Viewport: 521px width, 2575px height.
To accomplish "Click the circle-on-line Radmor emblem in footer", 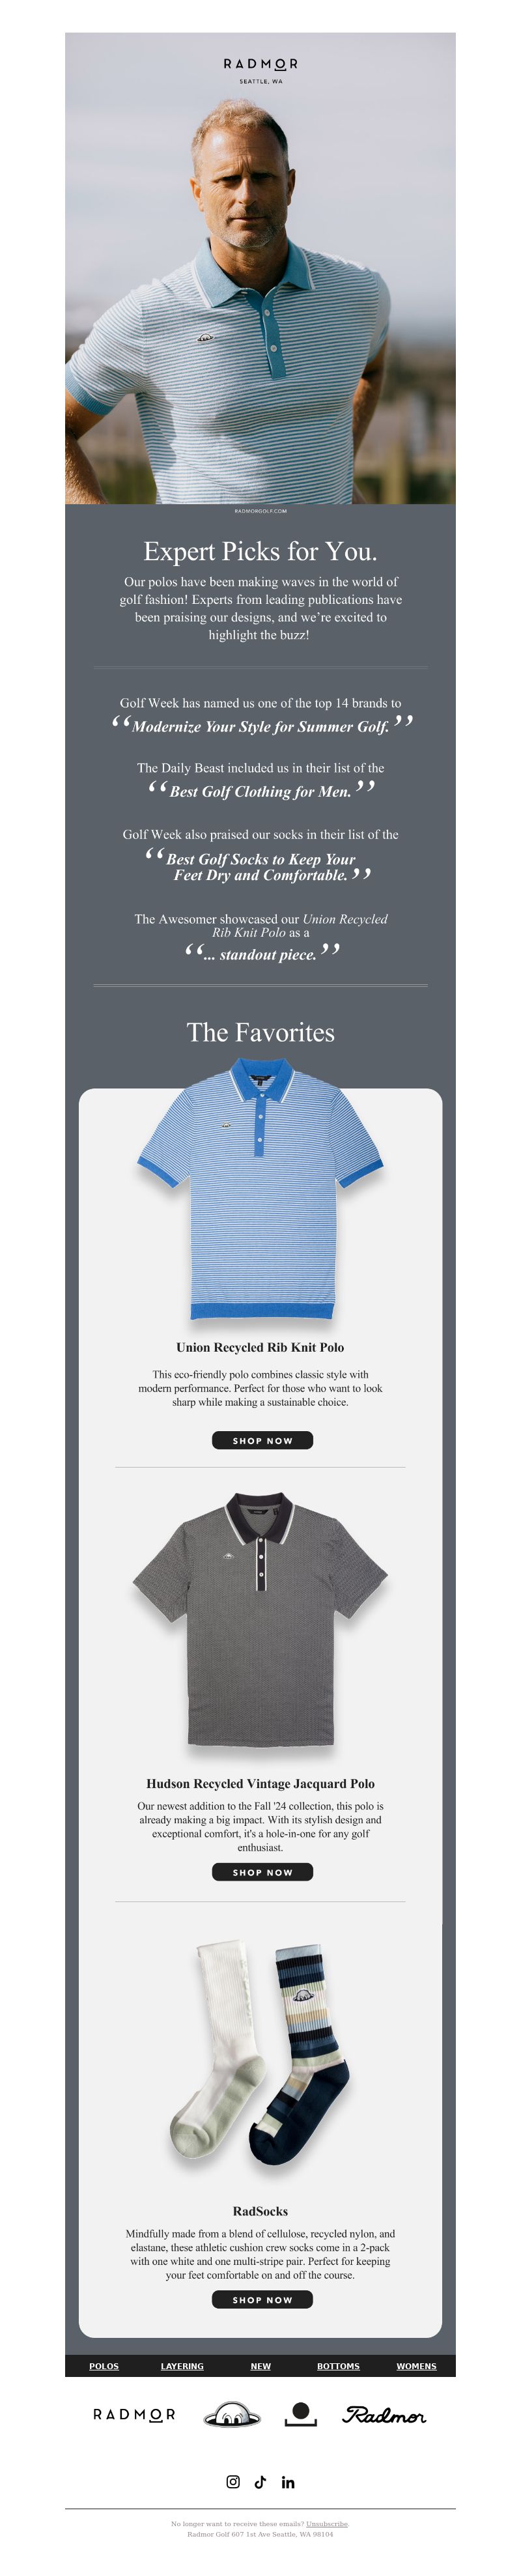I will click(x=300, y=2414).
